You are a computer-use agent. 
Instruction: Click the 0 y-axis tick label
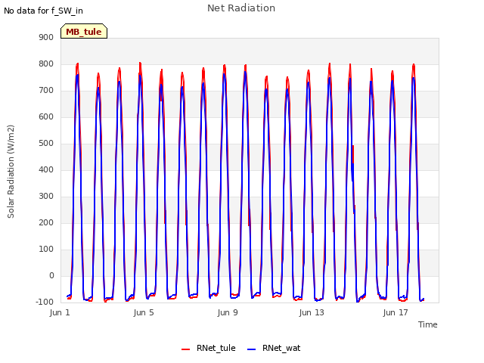tap(51, 275)
